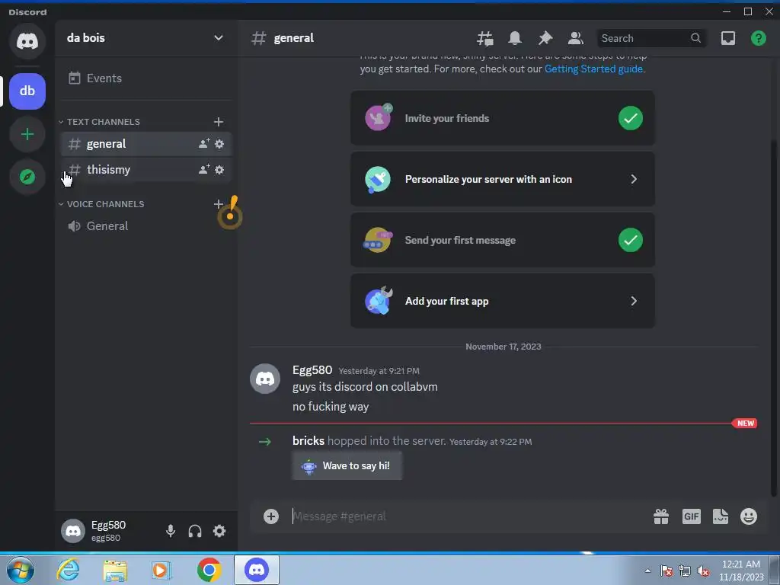Screen dimensions: 780x585
Task: Create invite for thisismy channel
Action: click(x=204, y=170)
